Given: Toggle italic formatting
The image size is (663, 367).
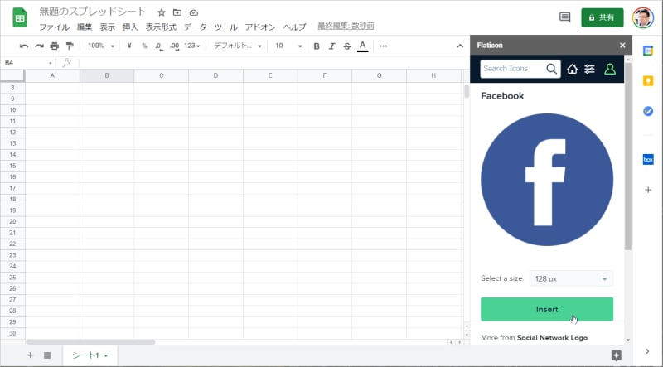Looking at the screenshot, I should point(332,46).
